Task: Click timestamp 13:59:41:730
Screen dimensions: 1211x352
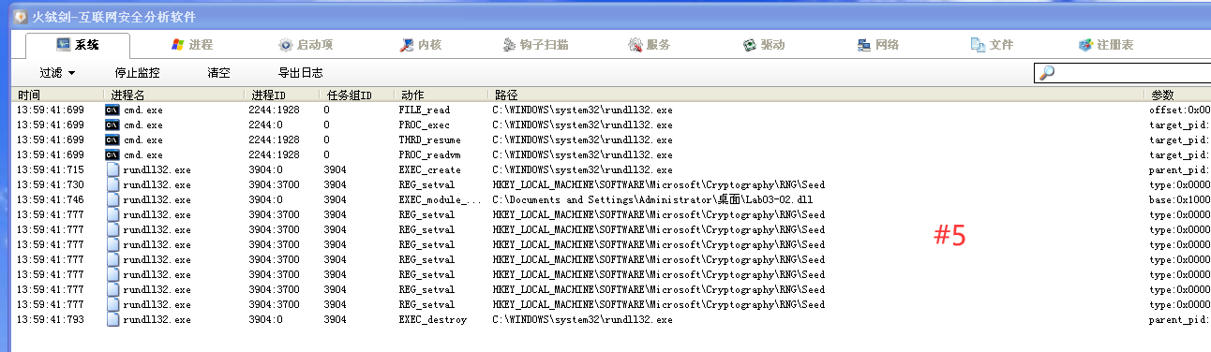Action: click(x=51, y=185)
